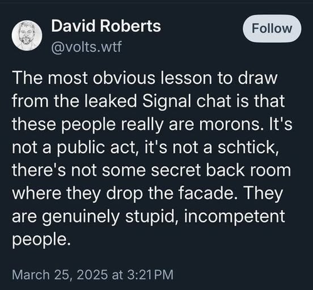313x290 pixels.
Task: Open David Roberts' profile avatar
Action: tap(27, 35)
